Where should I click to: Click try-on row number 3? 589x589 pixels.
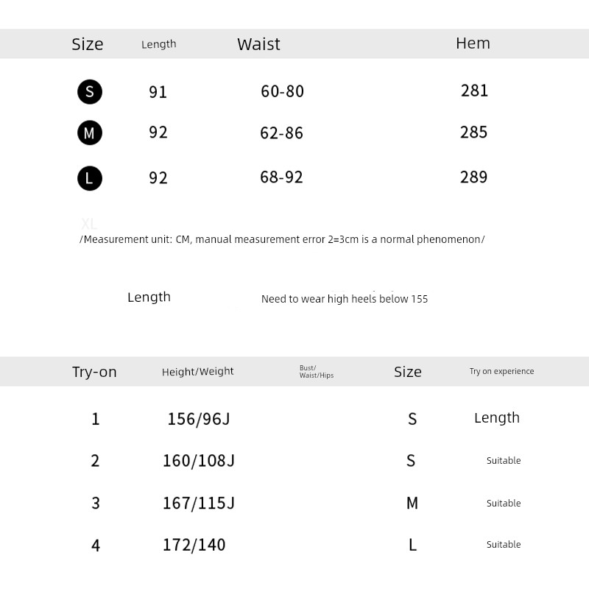click(95, 504)
